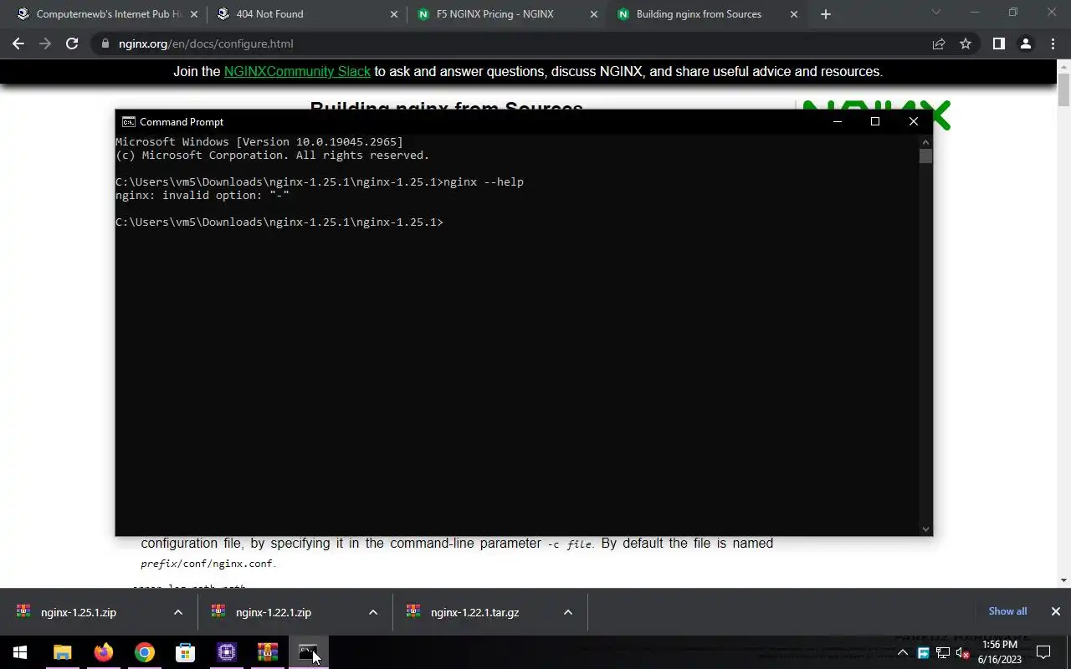The image size is (1071, 669).
Task: Open the NGINXCommunity Slack link
Action: 297,72
